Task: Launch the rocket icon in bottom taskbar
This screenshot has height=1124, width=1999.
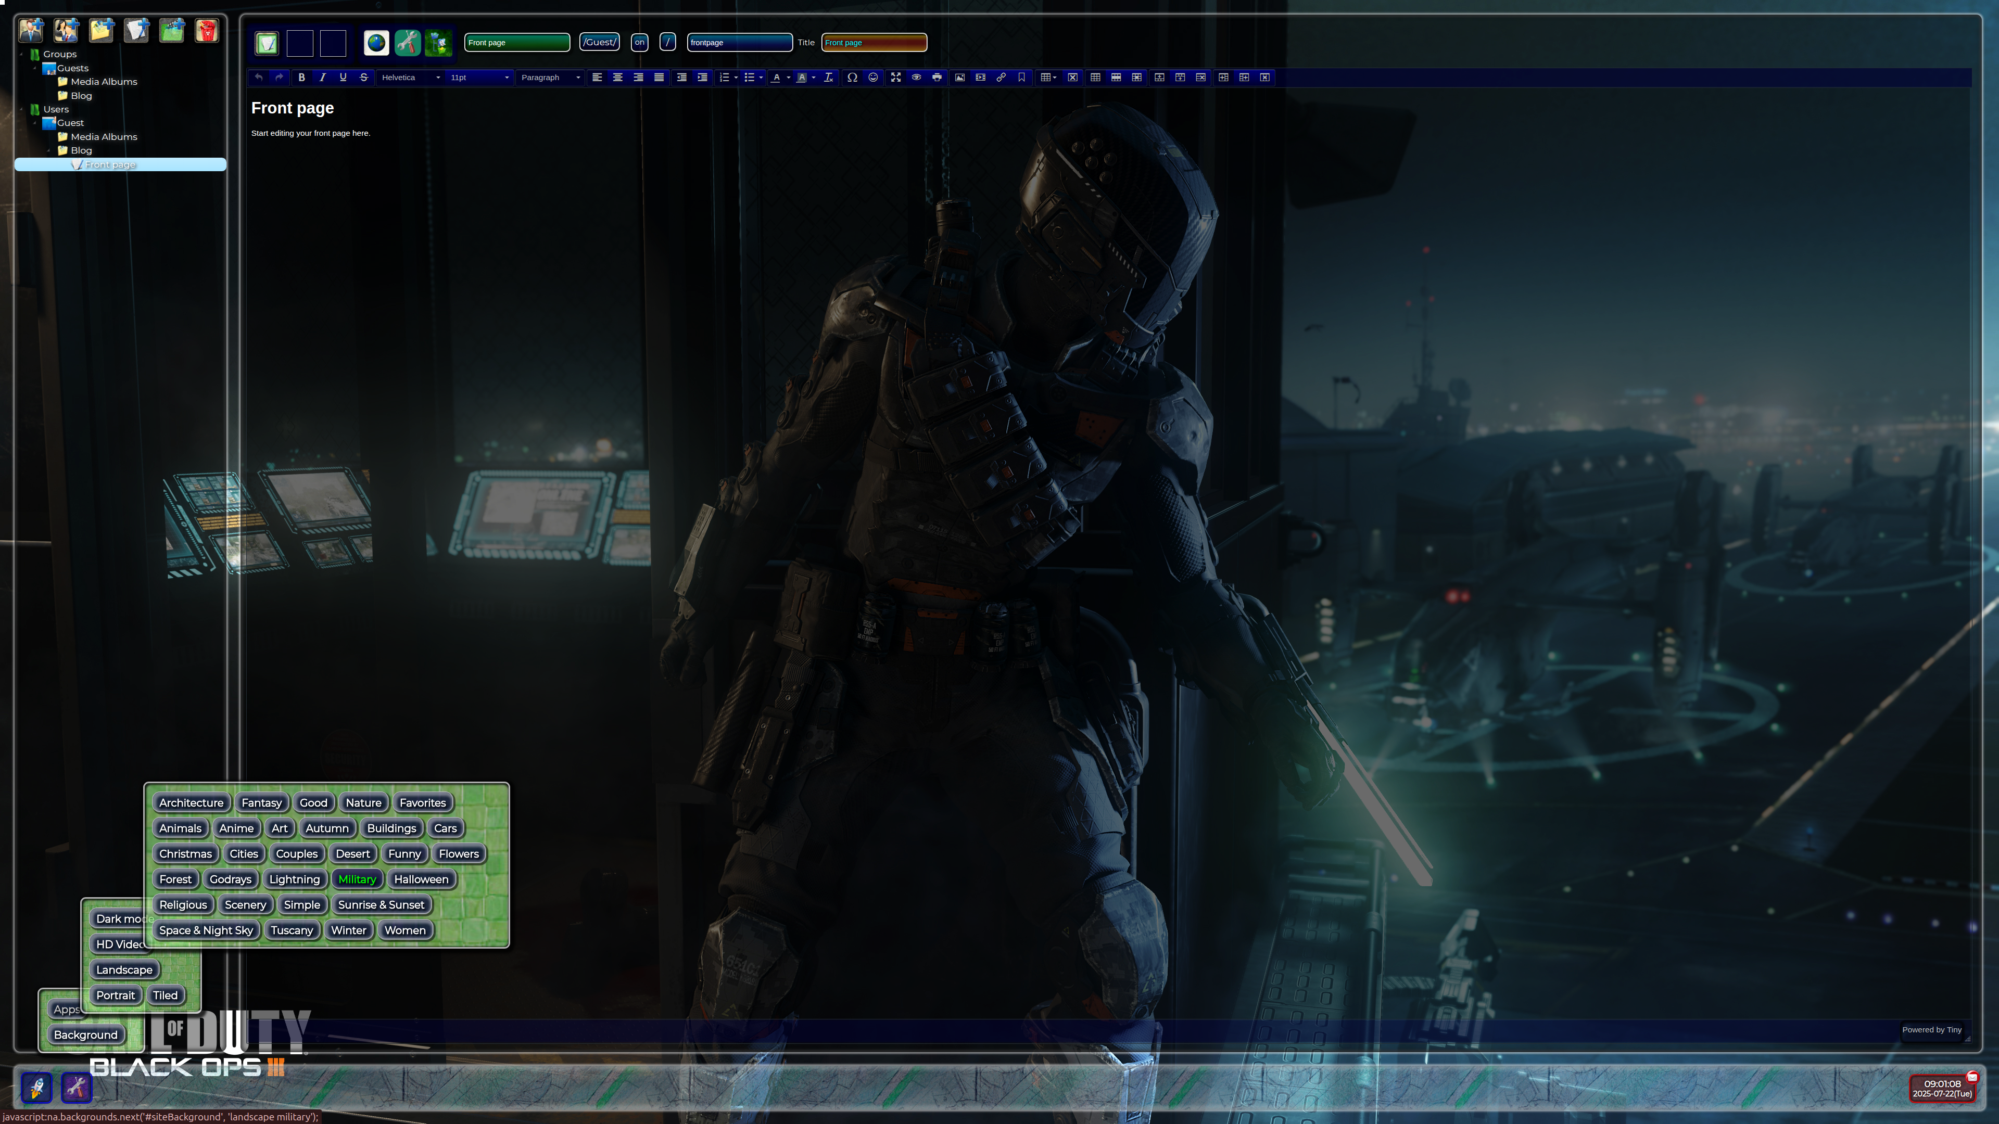Action: (x=36, y=1088)
